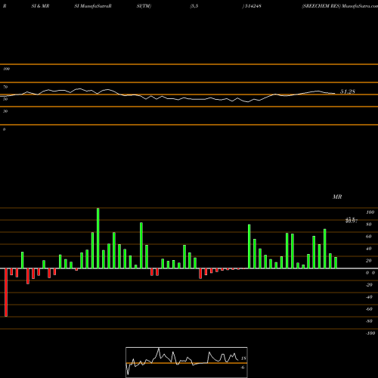
Task: Click the MR axis label 40
Action: pyautogui.click(x=368, y=249)
